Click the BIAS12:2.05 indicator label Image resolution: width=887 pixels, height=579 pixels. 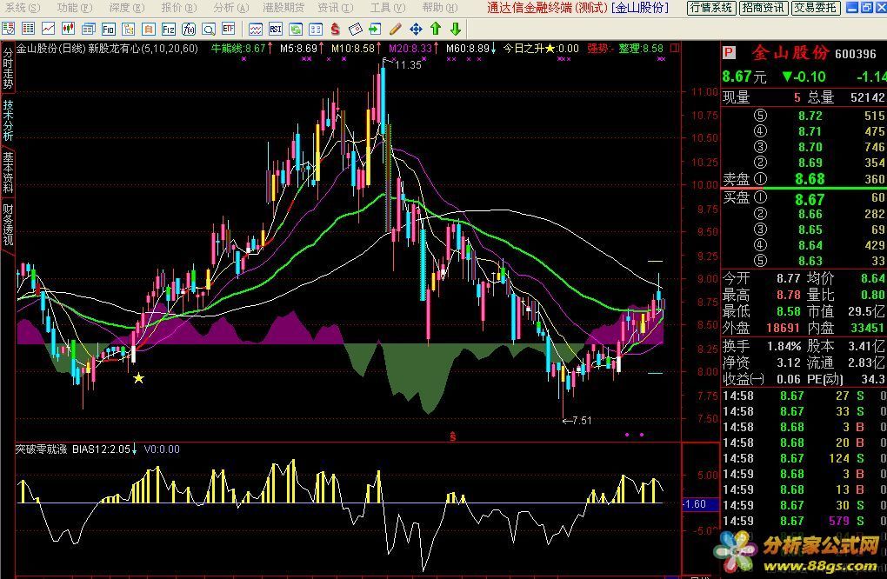tap(101, 449)
